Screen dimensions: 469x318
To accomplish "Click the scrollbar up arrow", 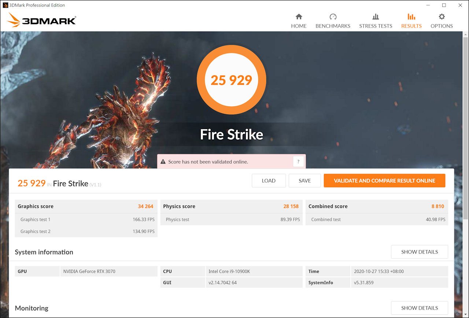I will pos(465,34).
